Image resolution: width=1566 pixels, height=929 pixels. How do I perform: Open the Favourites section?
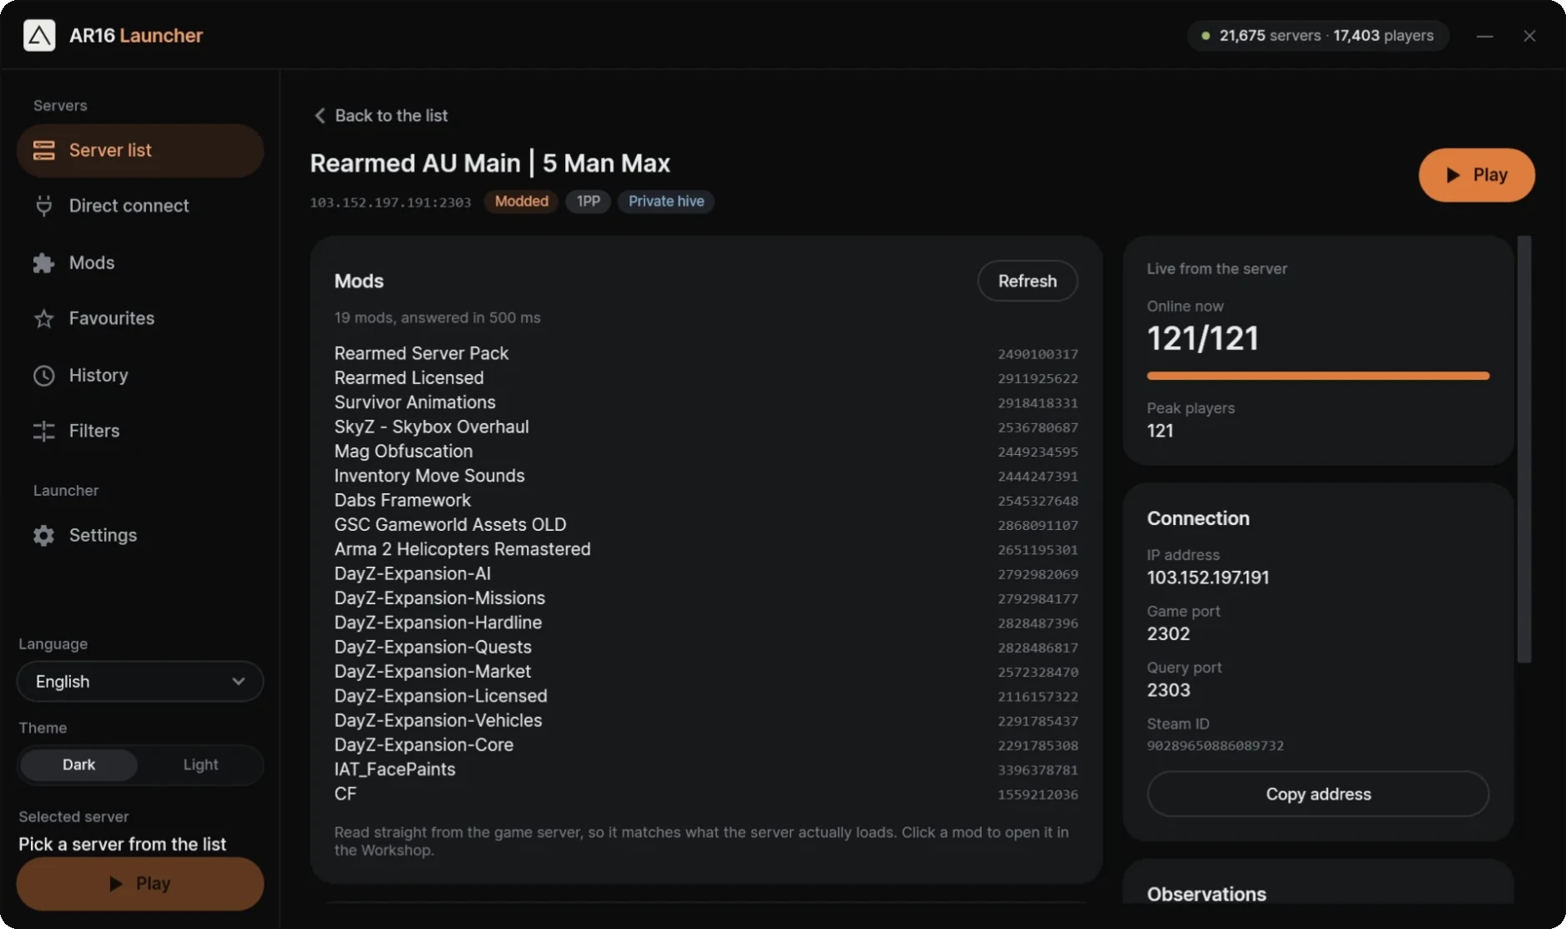pyautogui.click(x=140, y=318)
